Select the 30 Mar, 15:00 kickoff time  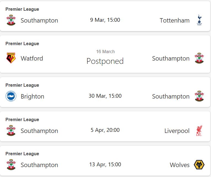tap(105, 96)
